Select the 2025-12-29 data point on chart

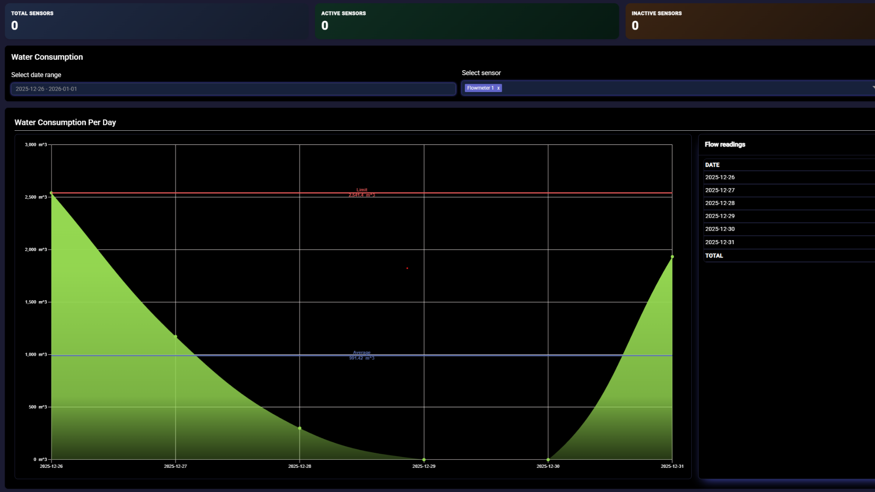(424, 460)
